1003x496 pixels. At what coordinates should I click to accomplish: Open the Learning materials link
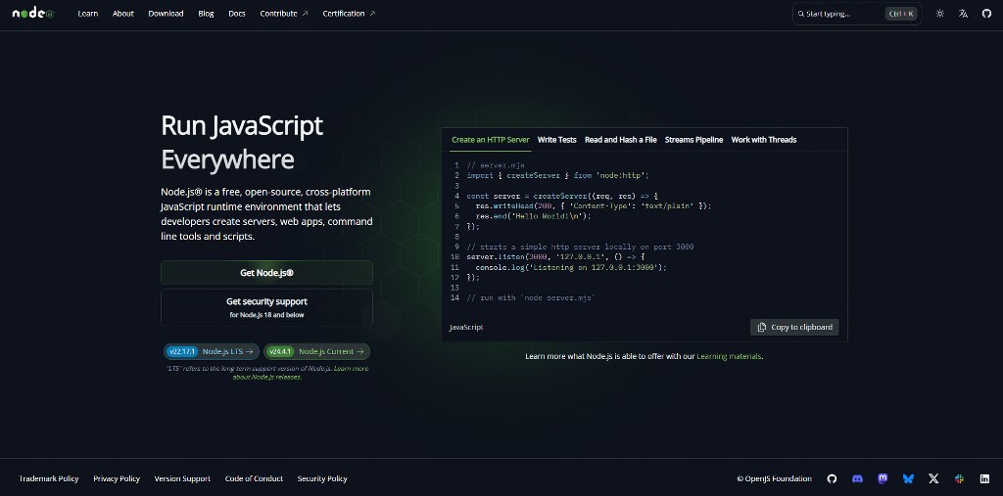pos(729,356)
